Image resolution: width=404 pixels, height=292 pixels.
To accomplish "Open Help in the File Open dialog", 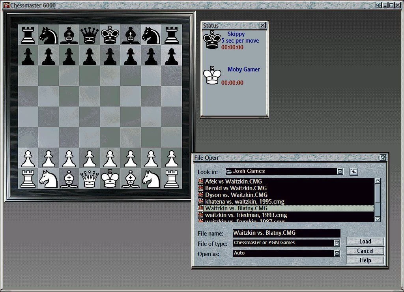I will (365, 260).
